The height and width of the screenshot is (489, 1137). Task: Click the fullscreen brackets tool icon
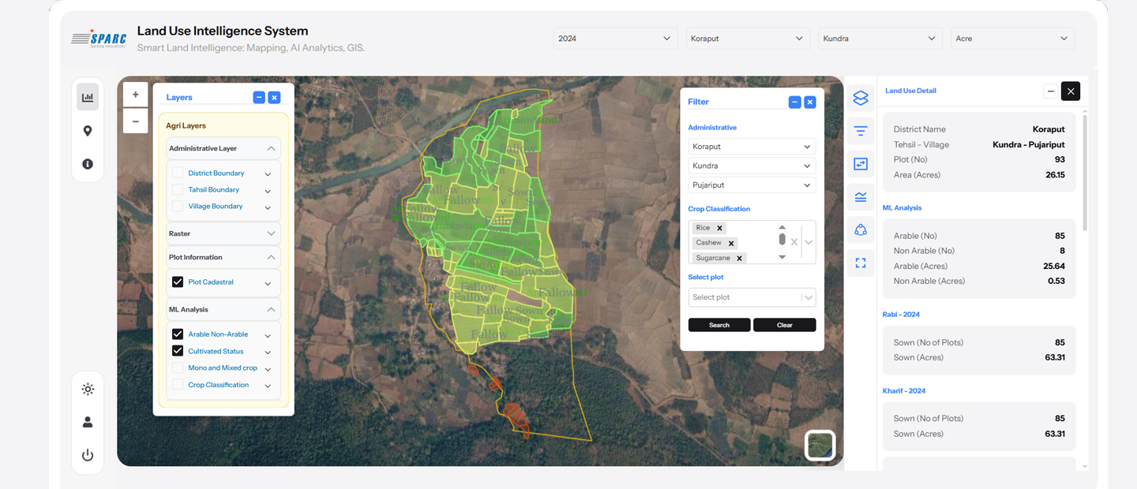tap(861, 263)
